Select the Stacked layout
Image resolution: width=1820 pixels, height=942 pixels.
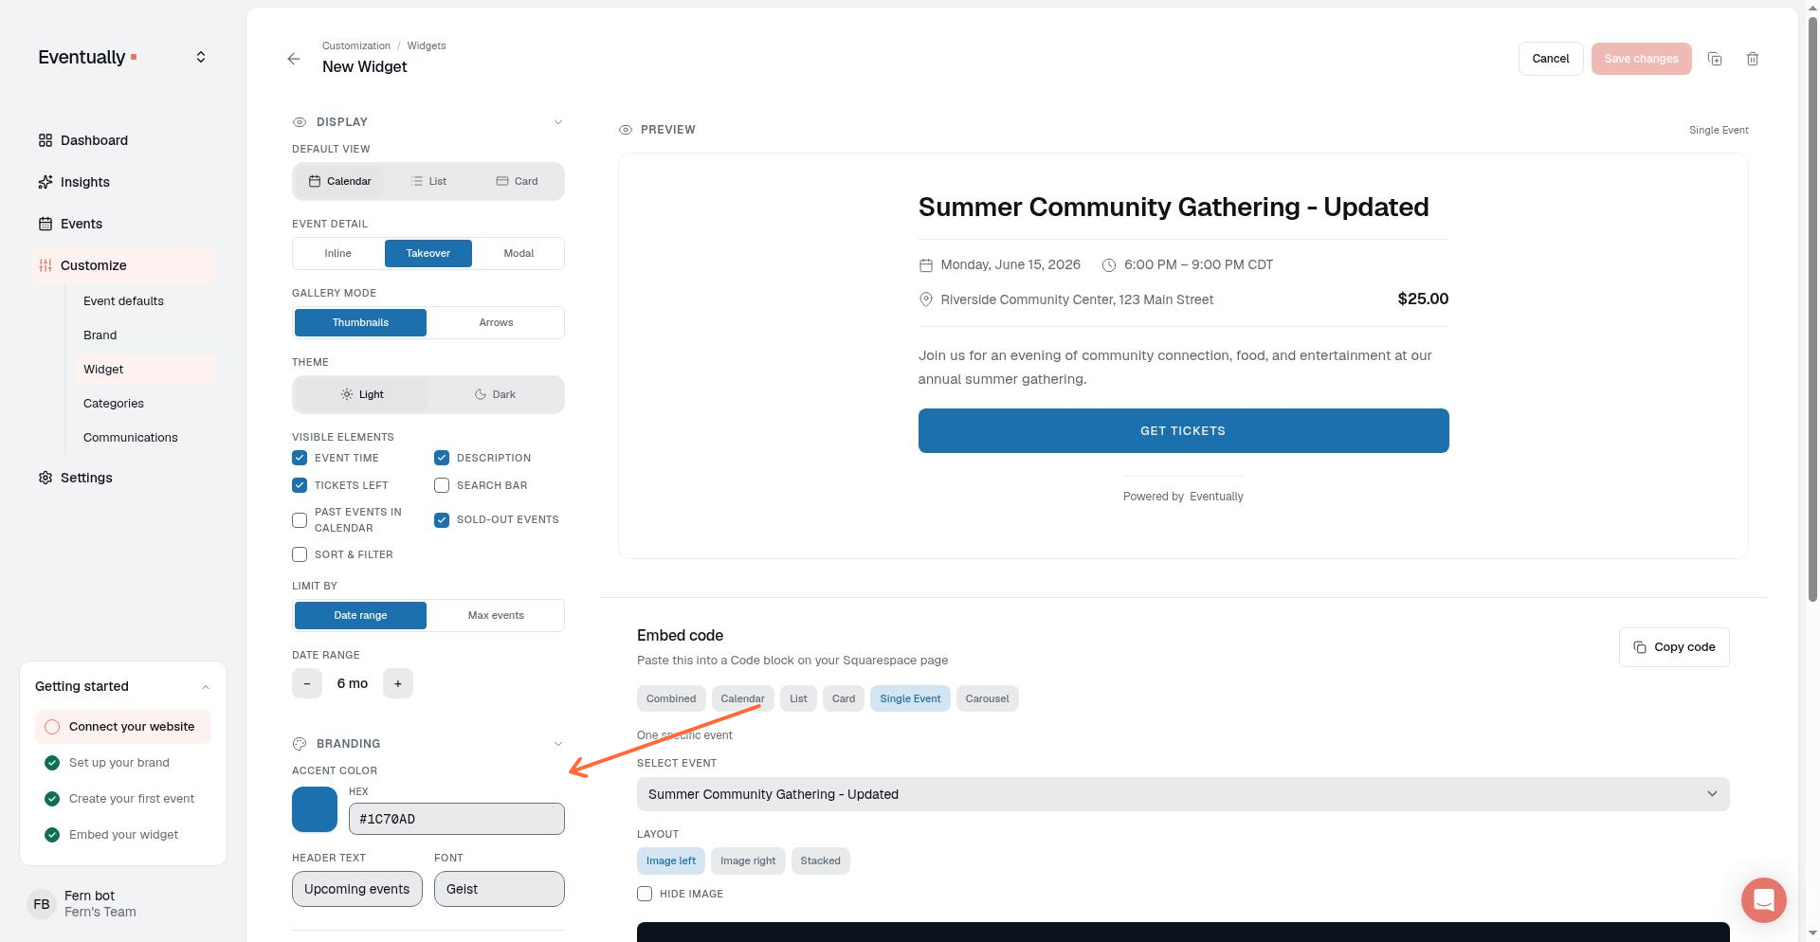[821, 860]
